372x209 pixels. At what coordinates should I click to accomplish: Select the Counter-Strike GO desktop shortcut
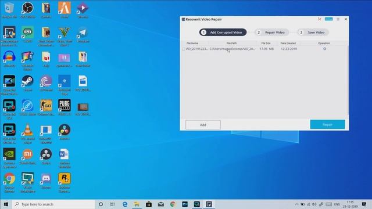pyautogui.click(x=46, y=108)
